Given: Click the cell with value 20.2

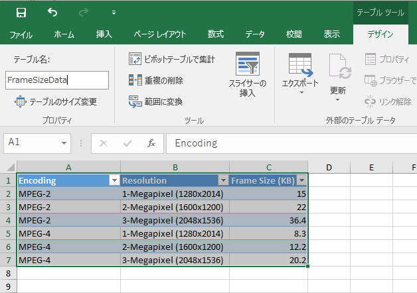Looking at the screenshot, I should point(269,260).
